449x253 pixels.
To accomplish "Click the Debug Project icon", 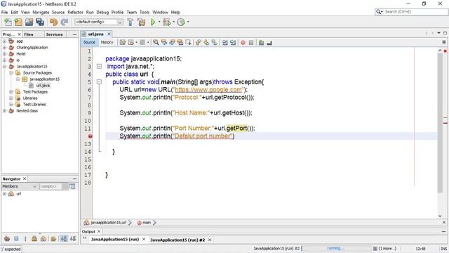I will (x=167, y=22).
